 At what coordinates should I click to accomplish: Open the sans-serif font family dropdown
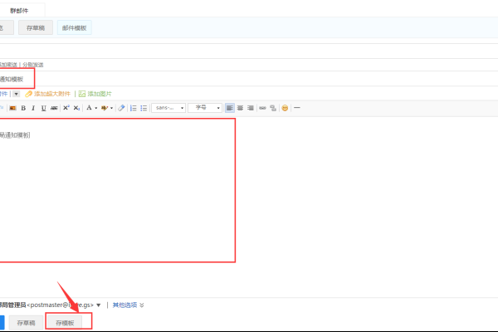pyautogui.click(x=167, y=108)
